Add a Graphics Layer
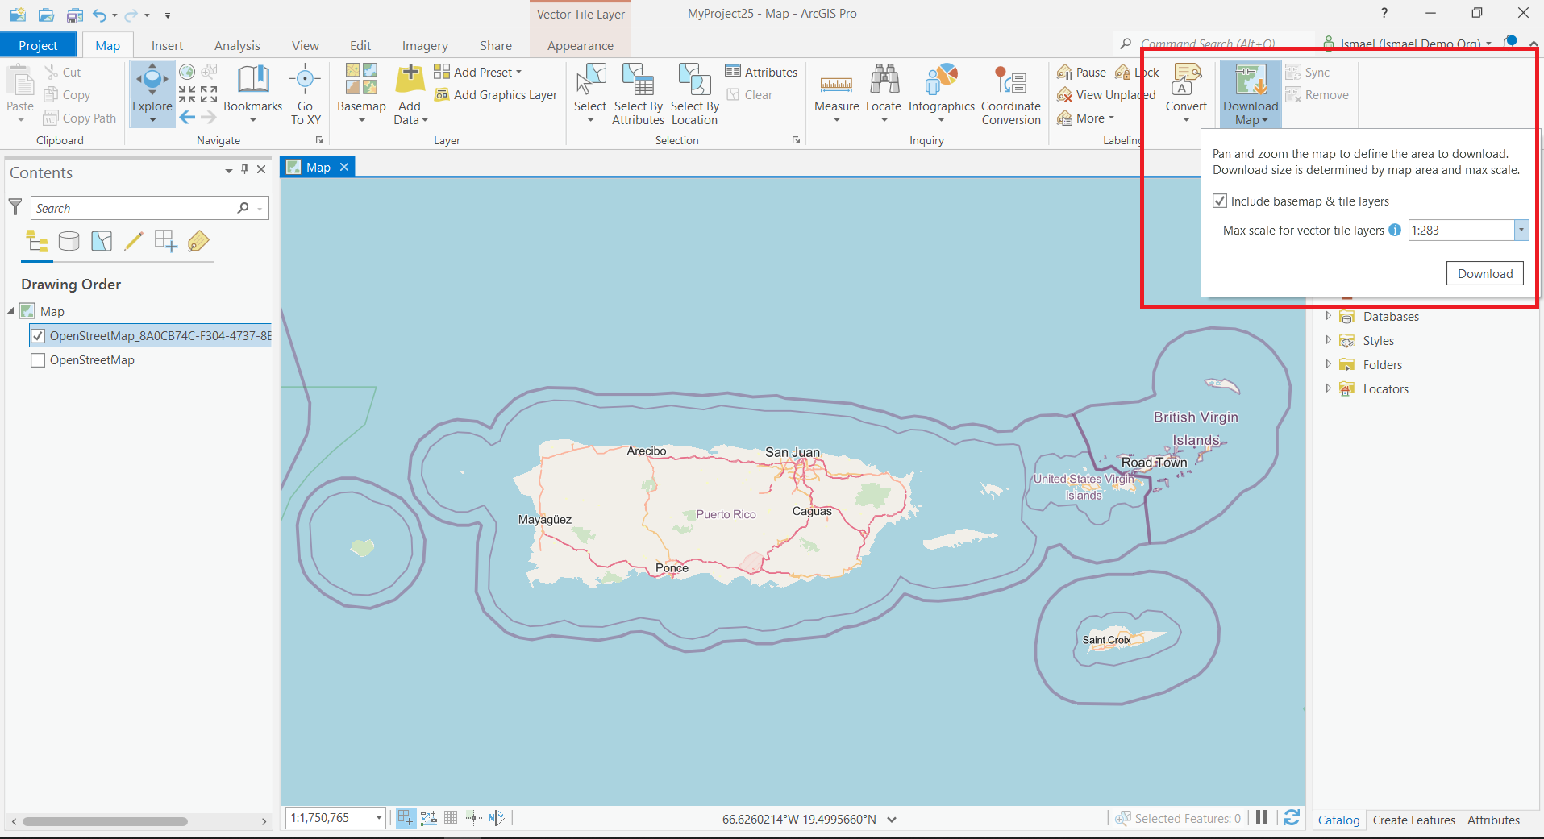 [496, 95]
